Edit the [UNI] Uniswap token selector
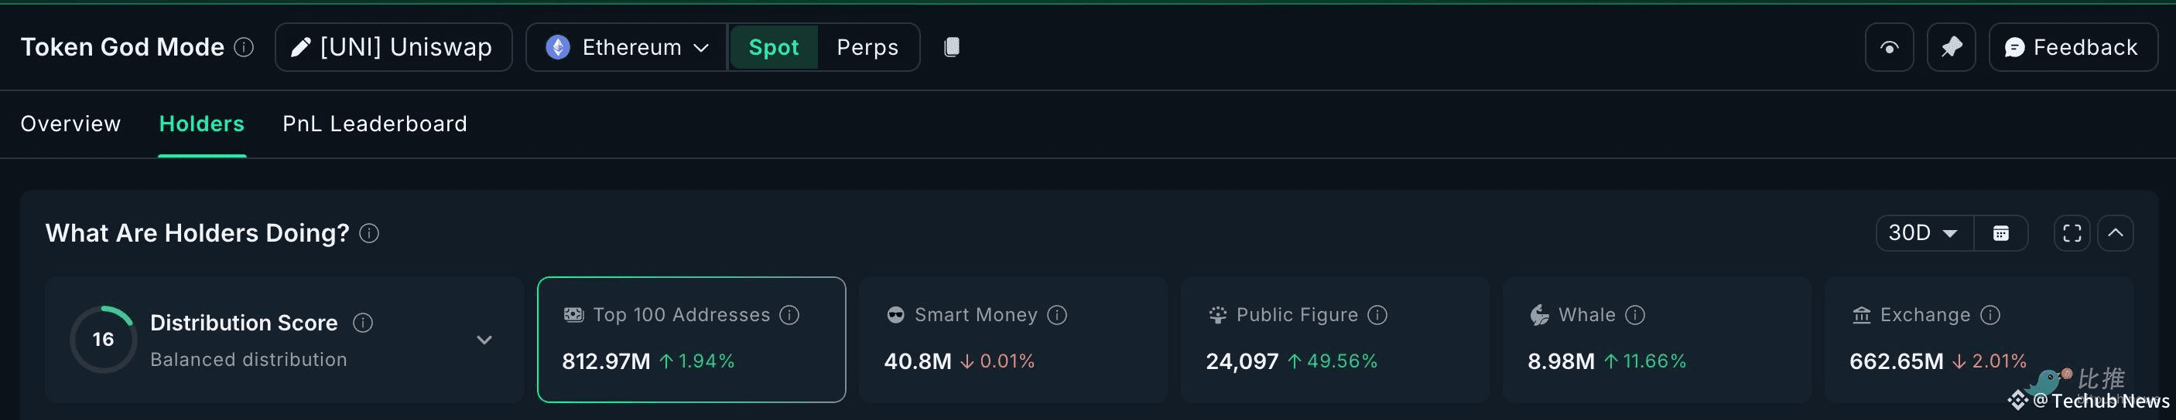Viewport: 2176px width, 420px height. coord(393,47)
